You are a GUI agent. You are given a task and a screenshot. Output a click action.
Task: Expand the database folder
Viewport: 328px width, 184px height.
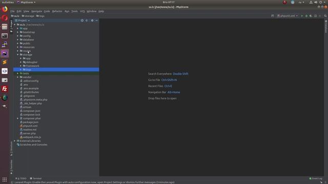tap(18, 40)
